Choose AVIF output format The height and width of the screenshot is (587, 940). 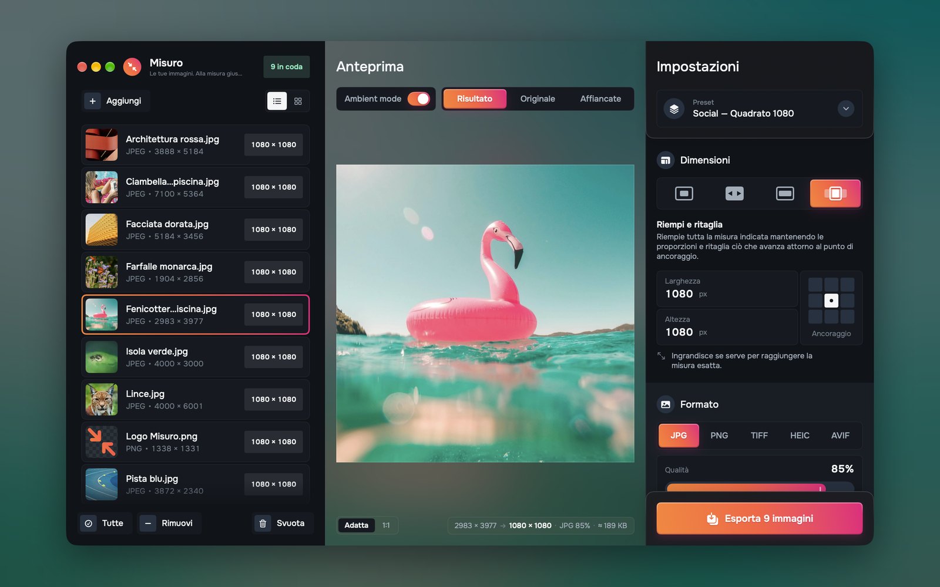click(x=840, y=436)
